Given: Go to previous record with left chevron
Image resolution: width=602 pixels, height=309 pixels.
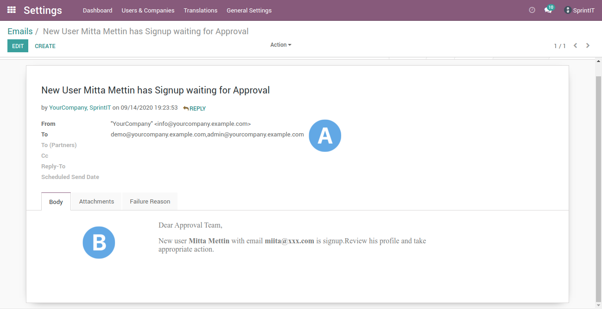Looking at the screenshot, I should tap(576, 46).
